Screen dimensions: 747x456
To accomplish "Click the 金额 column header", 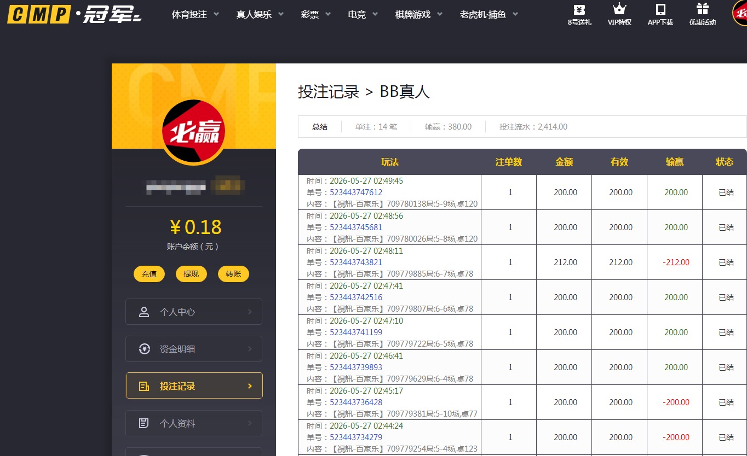I will coord(564,162).
